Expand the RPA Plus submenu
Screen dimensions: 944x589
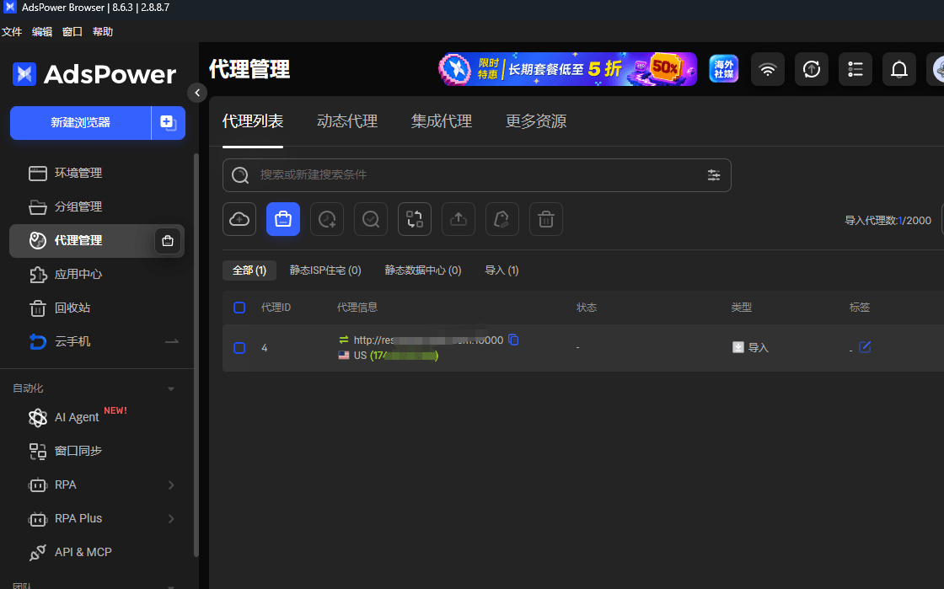(171, 518)
